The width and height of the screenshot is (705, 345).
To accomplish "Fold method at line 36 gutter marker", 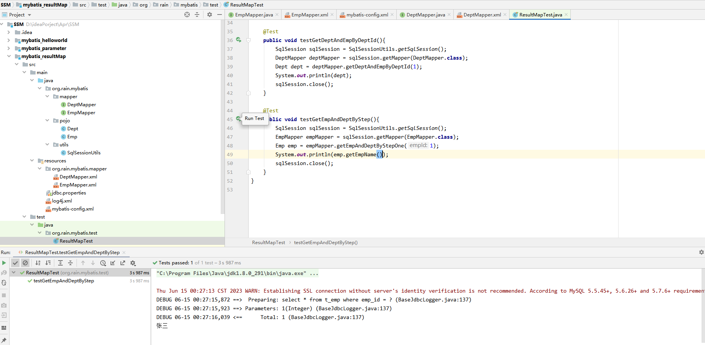I will tap(248, 40).
